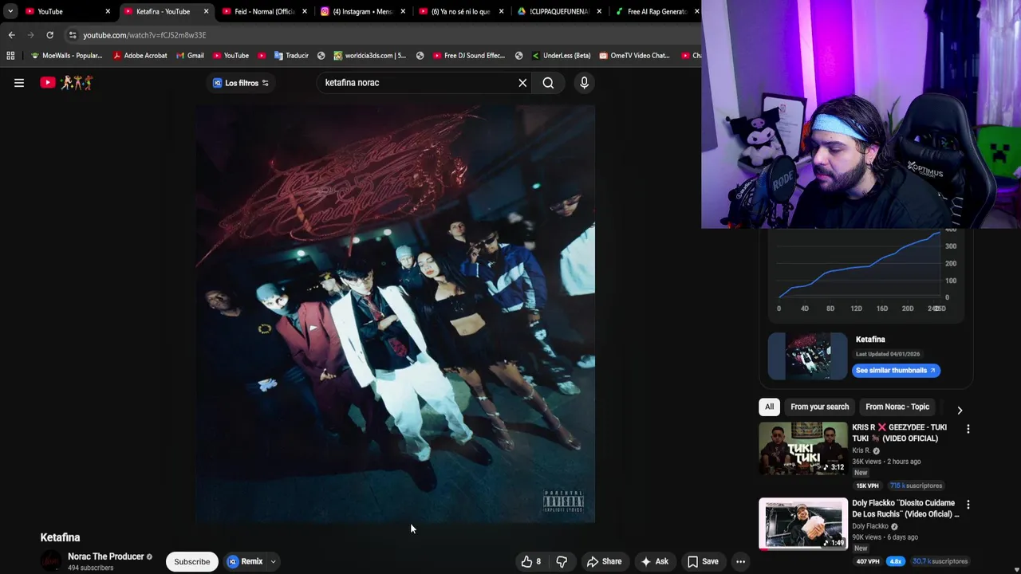Save the video to a playlist
This screenshot has height=574, width=1021.
coord(703,561)
